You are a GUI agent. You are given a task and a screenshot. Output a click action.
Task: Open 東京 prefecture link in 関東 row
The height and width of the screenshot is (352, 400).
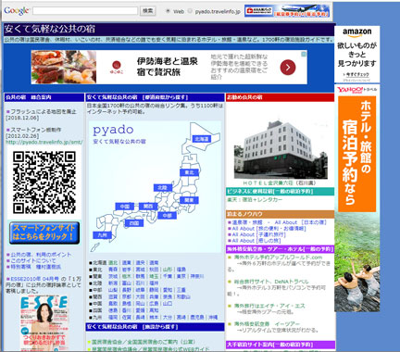click(181, 276)
